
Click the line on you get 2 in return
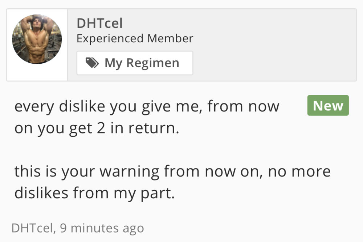tap(97, 128)
